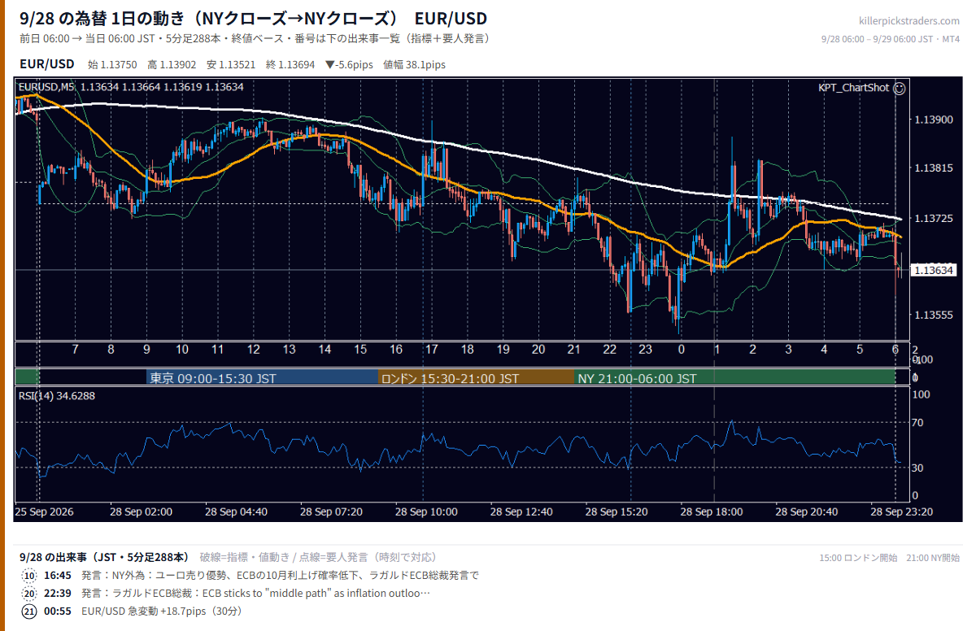Select the NY 21:00-06:00 JST session bar
This screenshot has height=631, width=976.
click(x=735, y=378)
